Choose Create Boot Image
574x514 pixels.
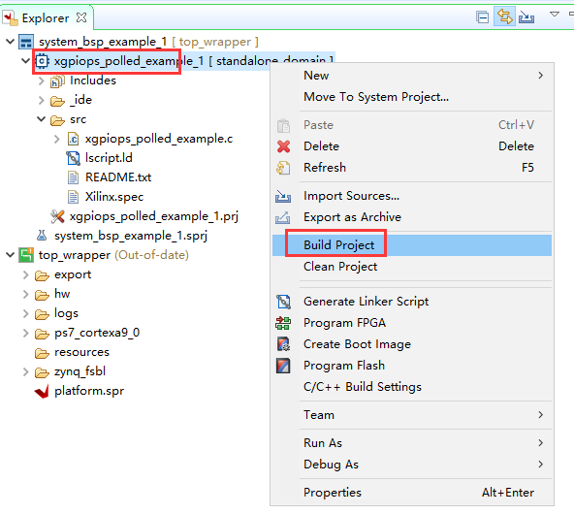coord(412,344)
